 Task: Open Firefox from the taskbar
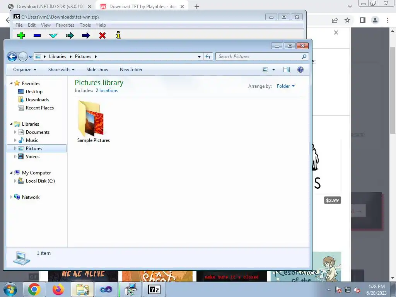coord(58,289)
